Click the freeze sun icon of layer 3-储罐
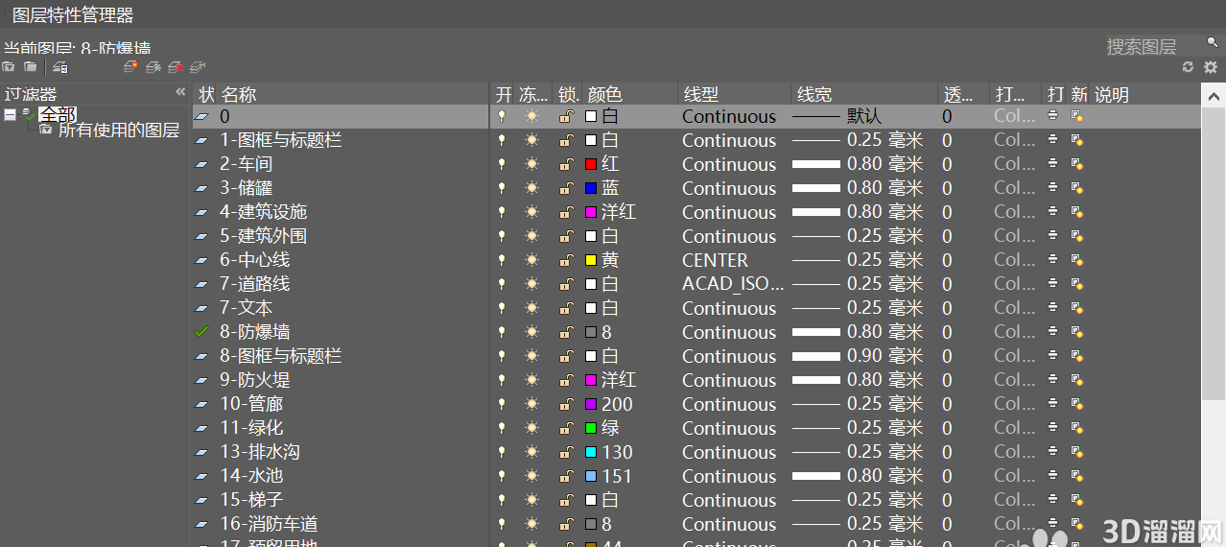 tap(532, 188)
